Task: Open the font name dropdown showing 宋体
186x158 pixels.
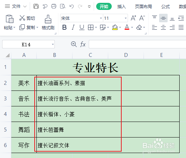Action: coord(101,18)
